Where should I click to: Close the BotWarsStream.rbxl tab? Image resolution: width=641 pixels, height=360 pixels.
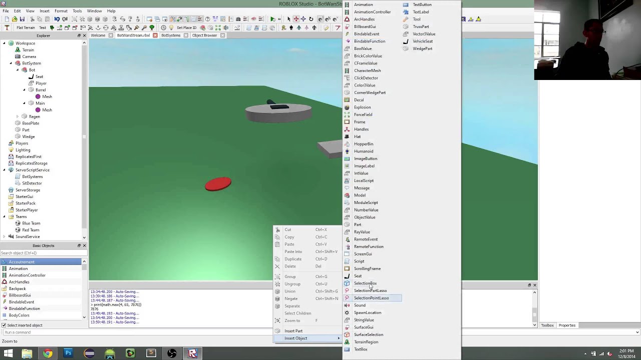[155, 35]
